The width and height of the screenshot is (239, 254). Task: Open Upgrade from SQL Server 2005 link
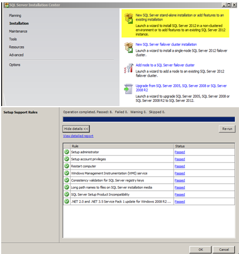[x=181, y=88]
